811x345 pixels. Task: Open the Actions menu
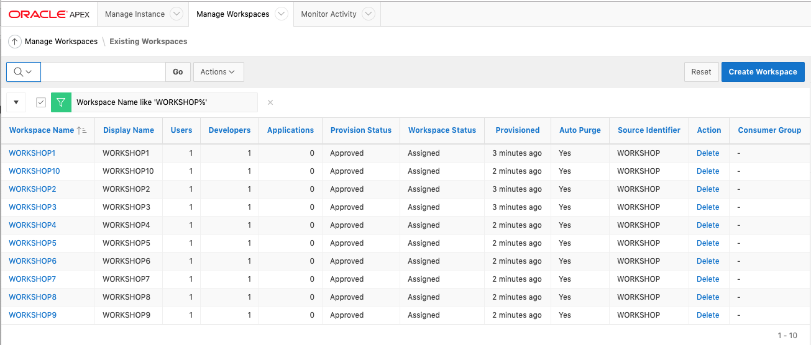click(x=218, y=72)
